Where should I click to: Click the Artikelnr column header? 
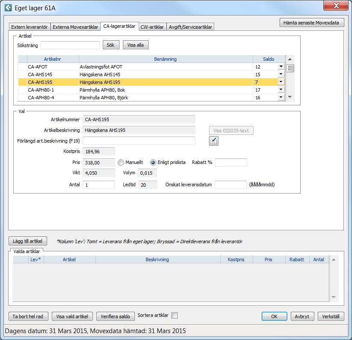(53, 59)
